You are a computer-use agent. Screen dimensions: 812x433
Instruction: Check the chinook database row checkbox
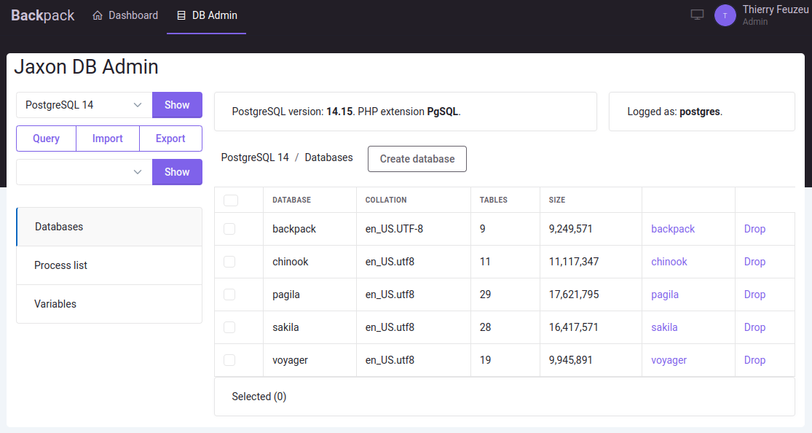[x=229, y=262]
